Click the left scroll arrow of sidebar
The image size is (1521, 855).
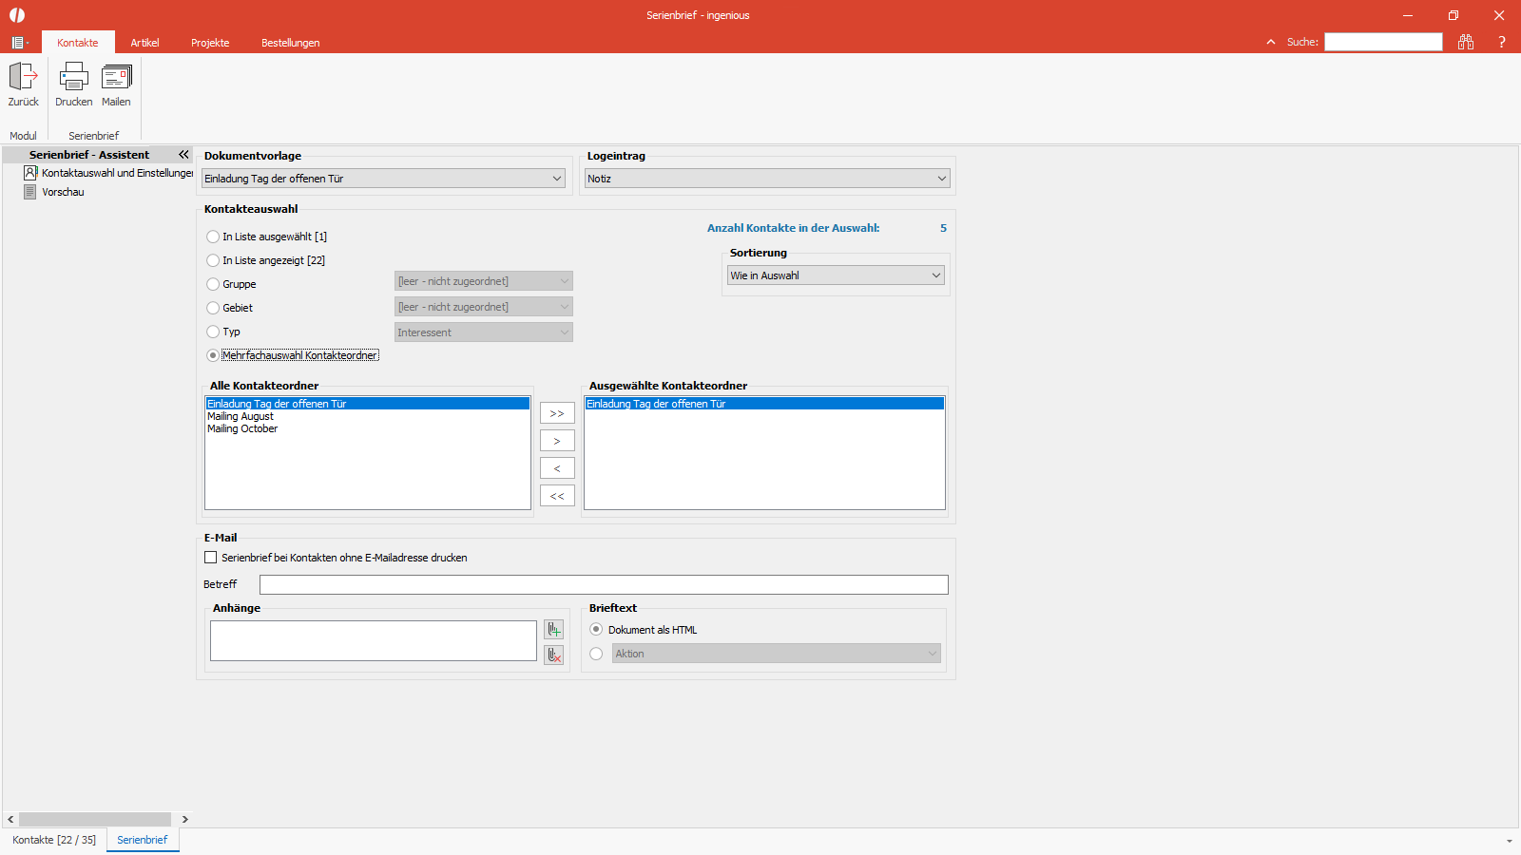pos(10,819)
